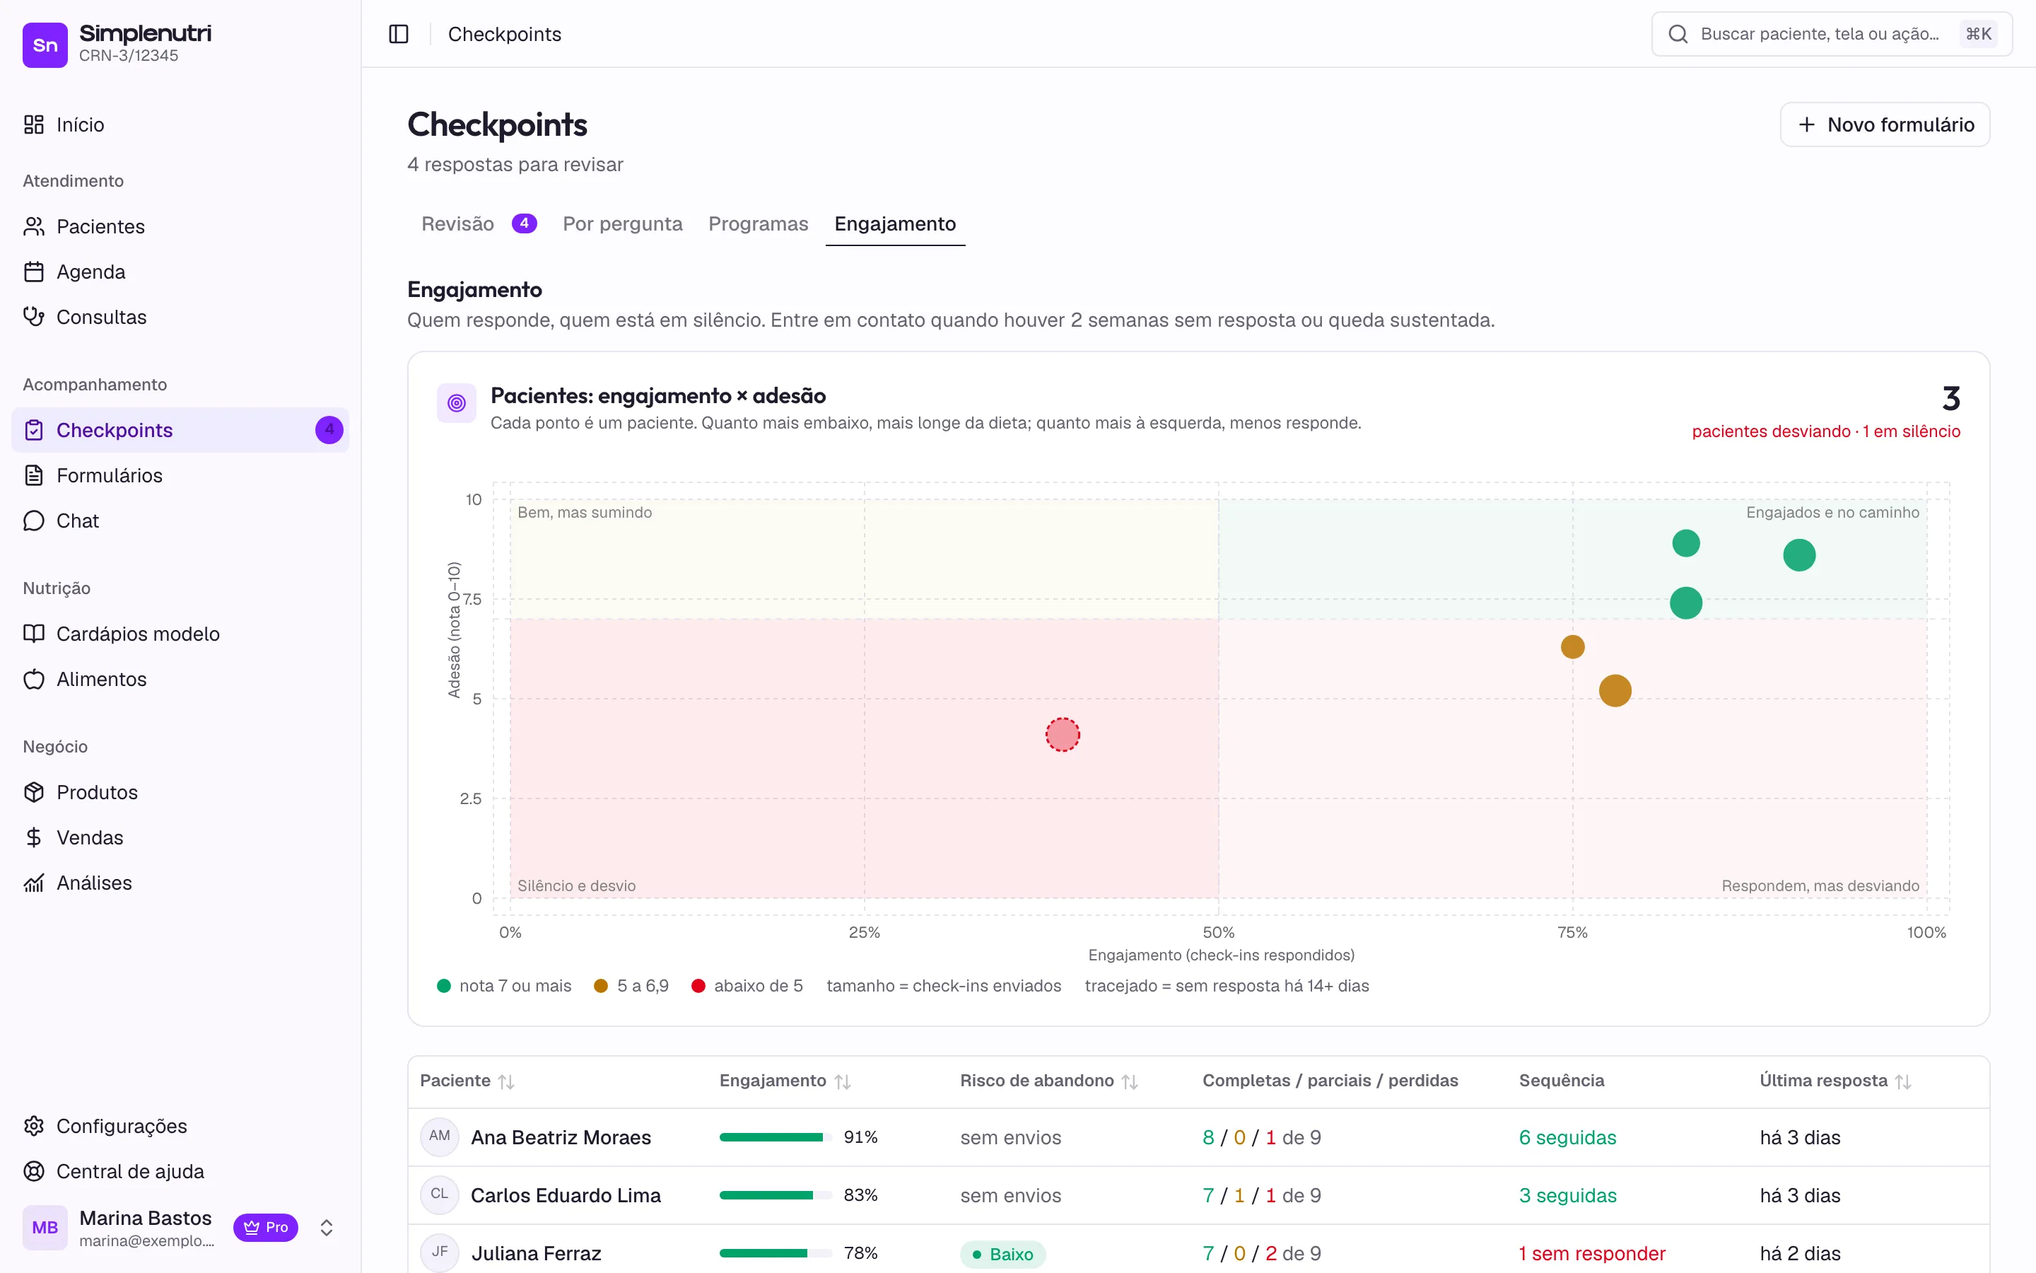Viewport: 2036px width, 1273px height.
Task: Open Cardápios modelo book icon
Action: (x=34, y=634)
